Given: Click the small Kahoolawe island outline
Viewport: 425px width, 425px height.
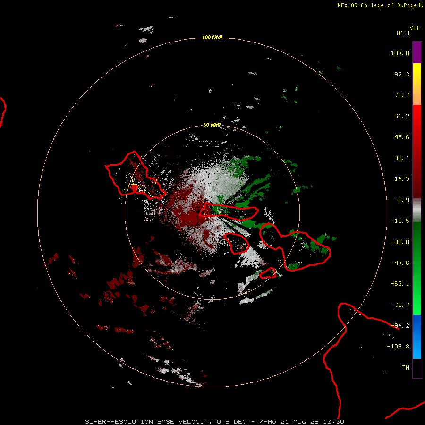Looking at the screenshot, I should [268, 273].
